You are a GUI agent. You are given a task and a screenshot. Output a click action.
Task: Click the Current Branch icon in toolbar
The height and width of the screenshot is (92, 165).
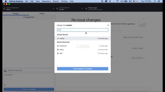tap(57, 8)
